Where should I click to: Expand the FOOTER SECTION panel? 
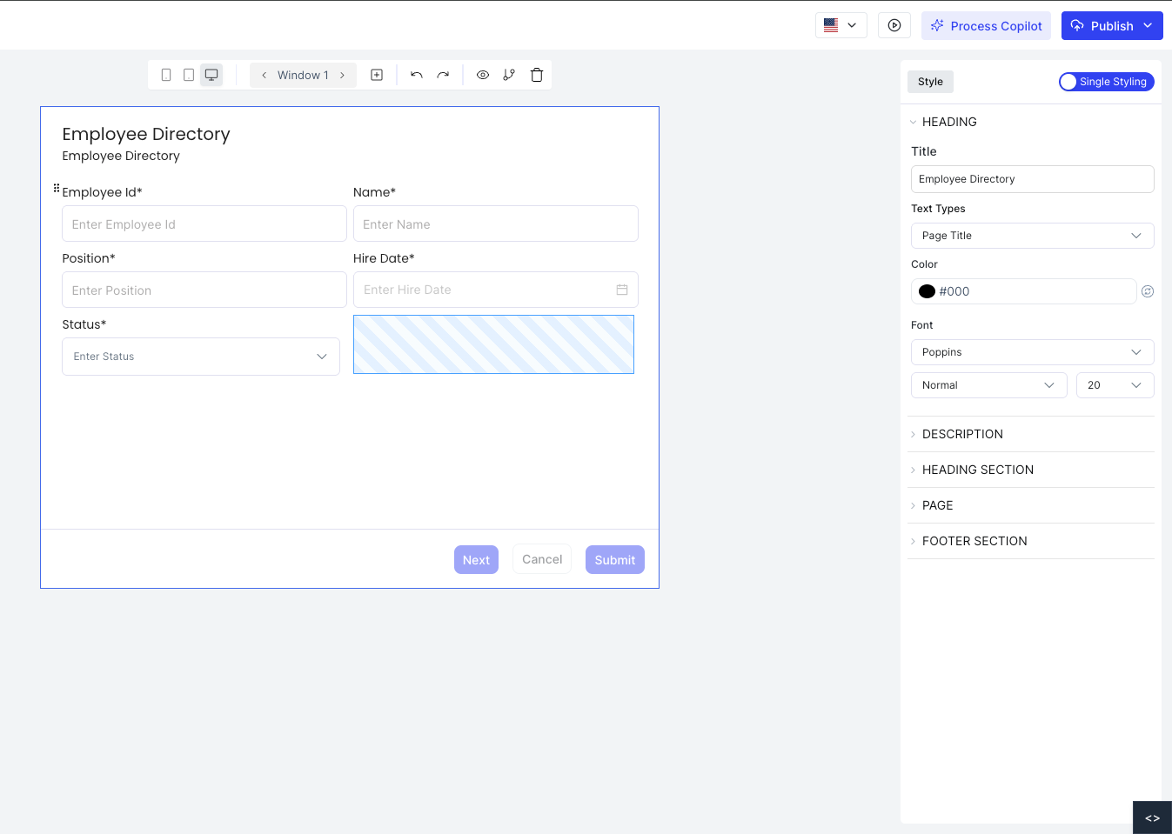(974, 540)
